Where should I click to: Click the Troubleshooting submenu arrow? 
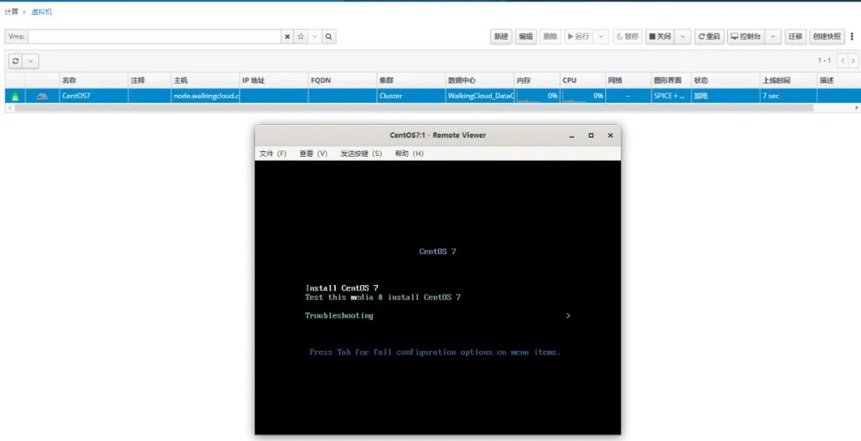pyautogui.click(x=568, y=315)
